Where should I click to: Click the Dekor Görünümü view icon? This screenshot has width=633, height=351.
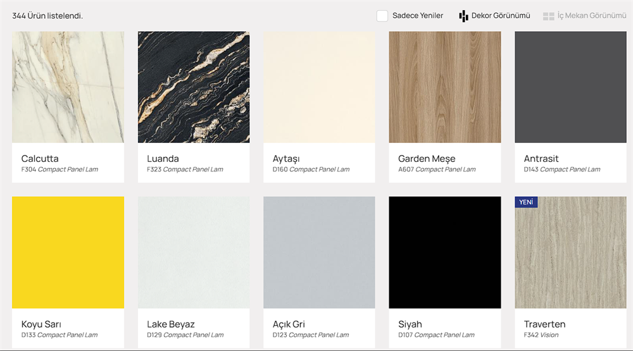(x=463, y=16)
